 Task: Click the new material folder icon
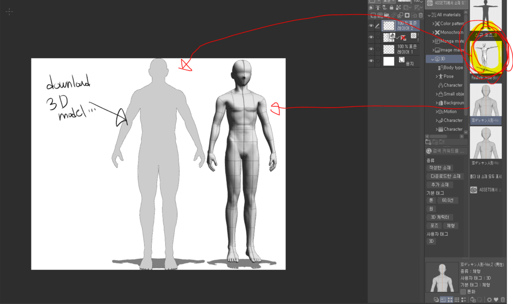pyautogui.click(x=428, y=142)
